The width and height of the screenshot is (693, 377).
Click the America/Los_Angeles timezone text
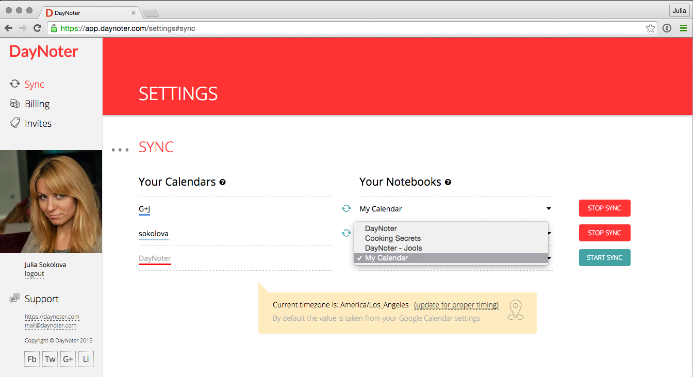[374, 305]
